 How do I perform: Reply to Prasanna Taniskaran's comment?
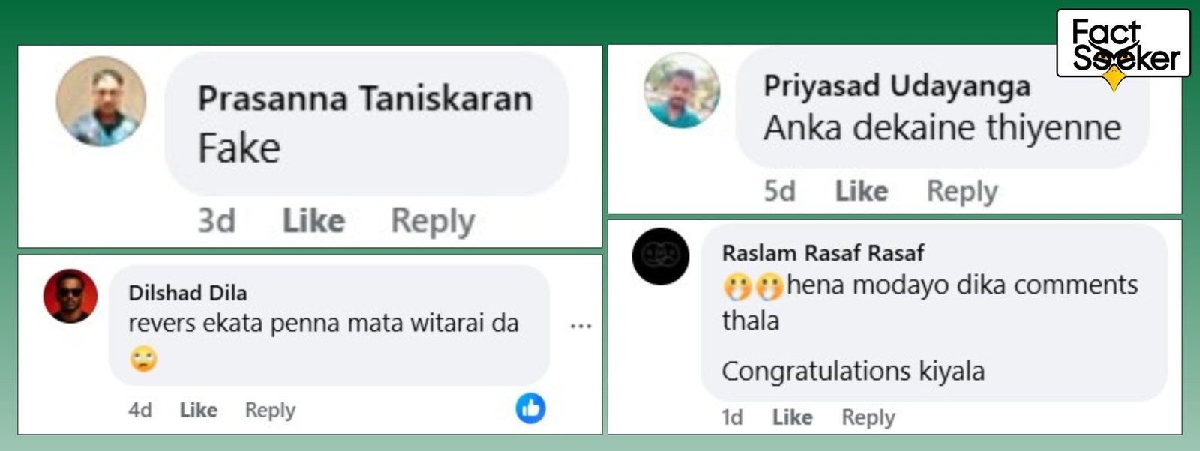pos(433,222)
